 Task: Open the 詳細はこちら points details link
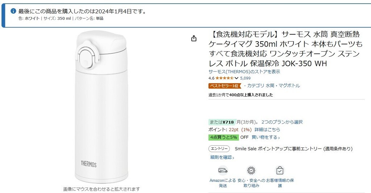point(267,130)
